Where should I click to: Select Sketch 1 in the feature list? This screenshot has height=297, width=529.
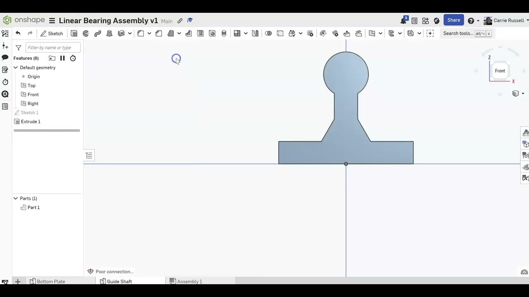[30, 113]
